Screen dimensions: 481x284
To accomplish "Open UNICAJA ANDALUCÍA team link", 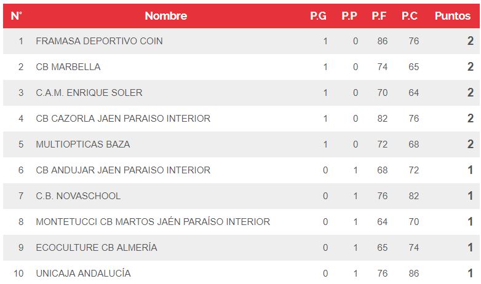I will [x=83, y=274].
